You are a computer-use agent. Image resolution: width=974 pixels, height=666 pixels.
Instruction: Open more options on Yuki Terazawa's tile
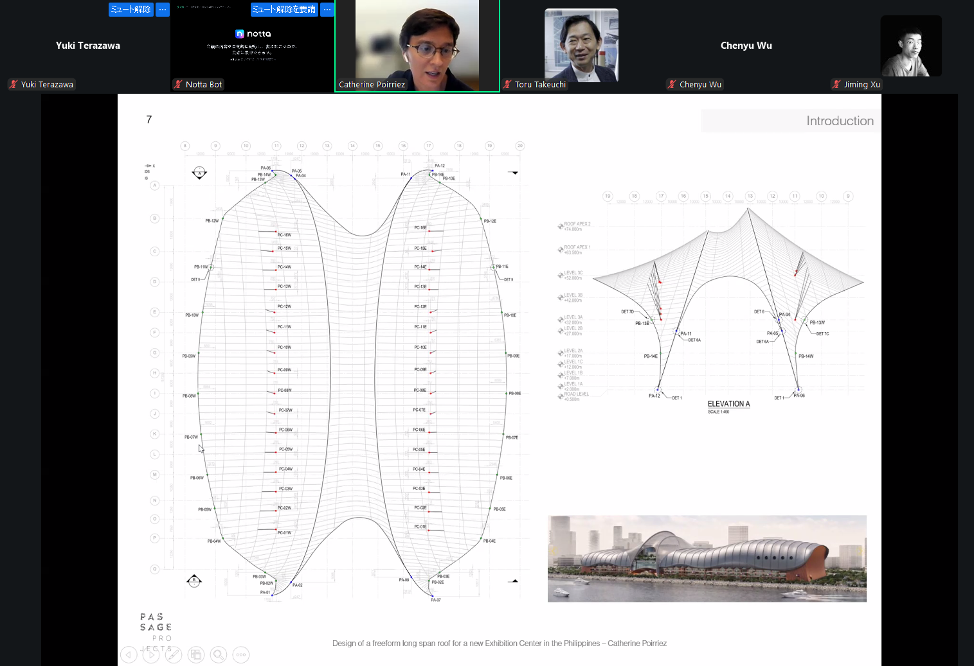coord(163,10)
